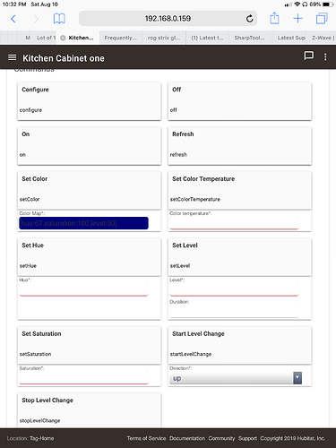This screenshot has height=448, width=336.
Task: Go back with Safari back arrow
Action: pos(13,19)
